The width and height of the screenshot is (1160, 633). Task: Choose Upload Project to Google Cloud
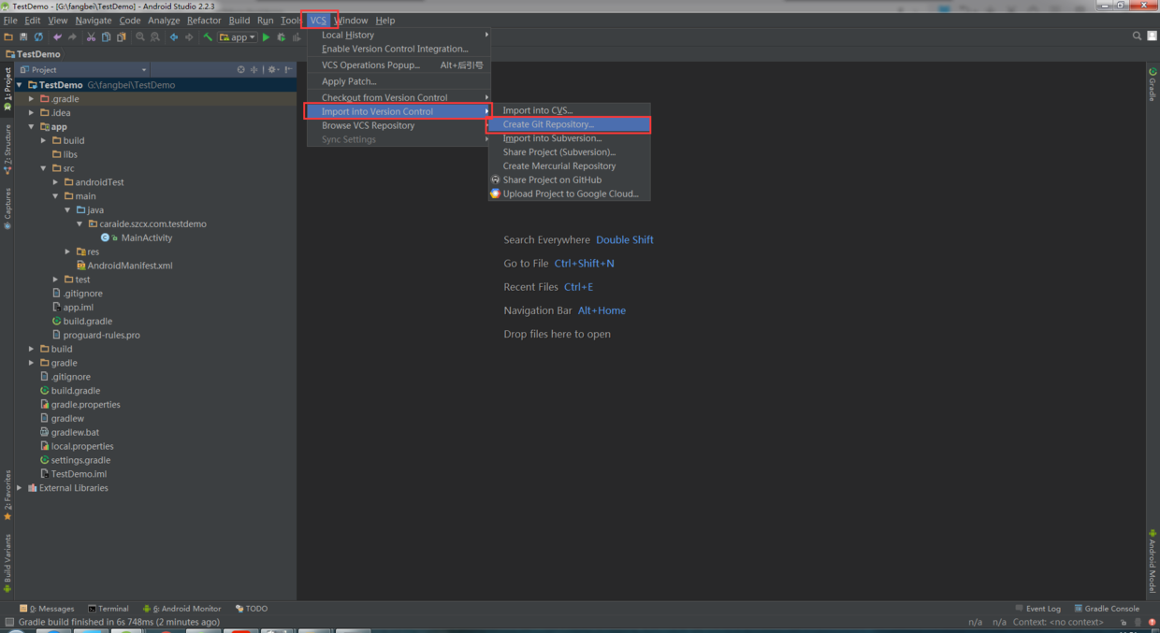tap(569, 194)
